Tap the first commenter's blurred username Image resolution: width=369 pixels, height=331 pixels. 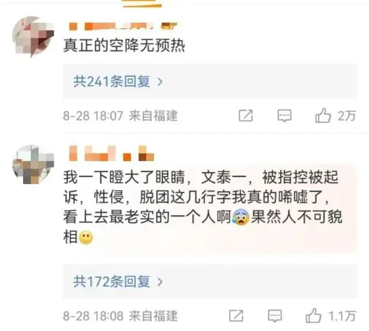(123, 26)
